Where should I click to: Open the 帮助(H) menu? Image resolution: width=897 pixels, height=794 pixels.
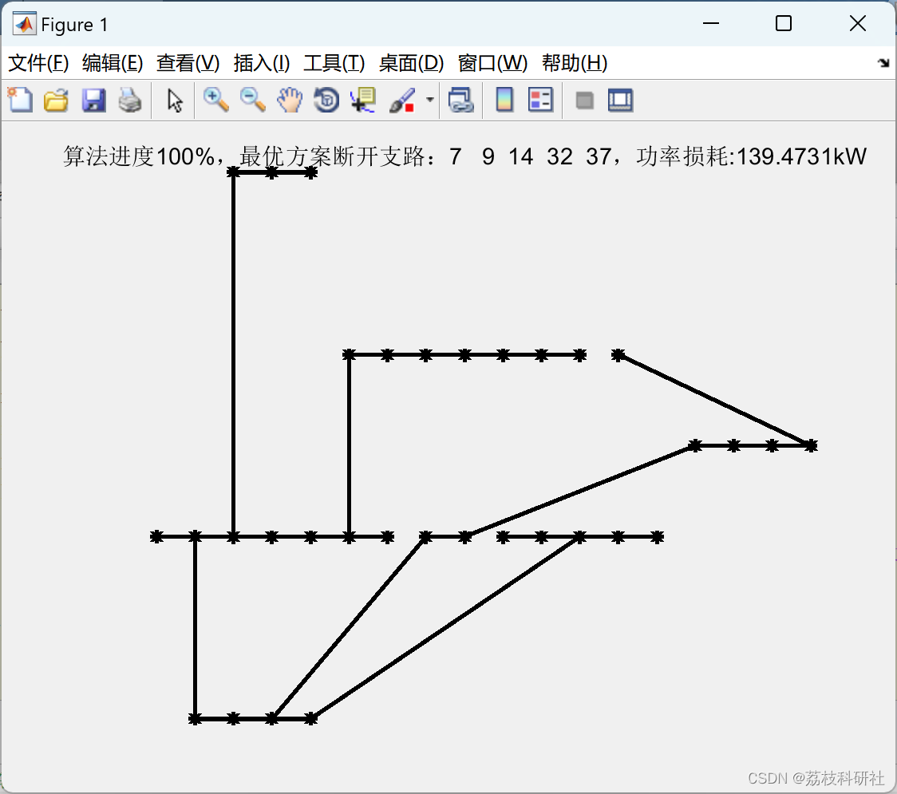(x=575, y=63)
